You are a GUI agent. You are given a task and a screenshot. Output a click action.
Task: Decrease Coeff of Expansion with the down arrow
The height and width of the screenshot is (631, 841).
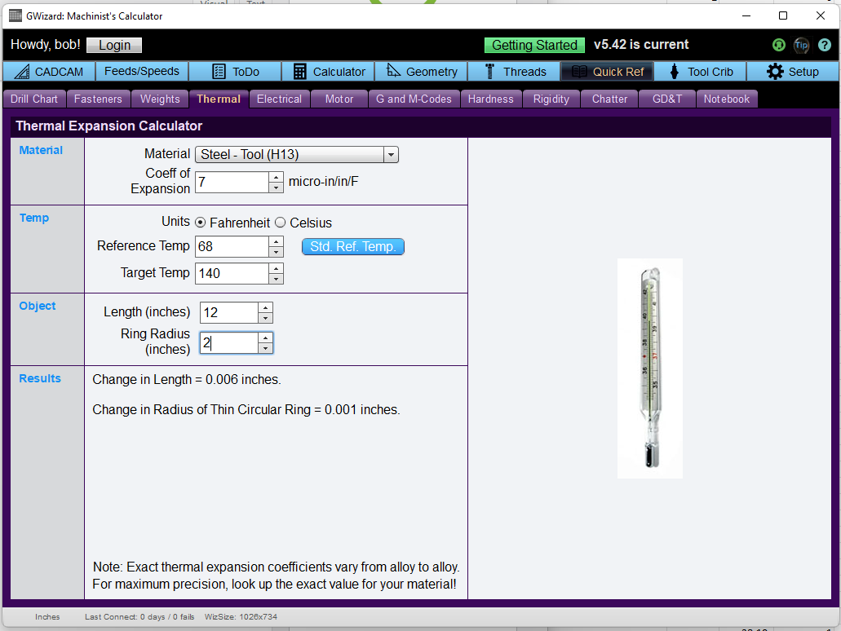tap(277, 188)
